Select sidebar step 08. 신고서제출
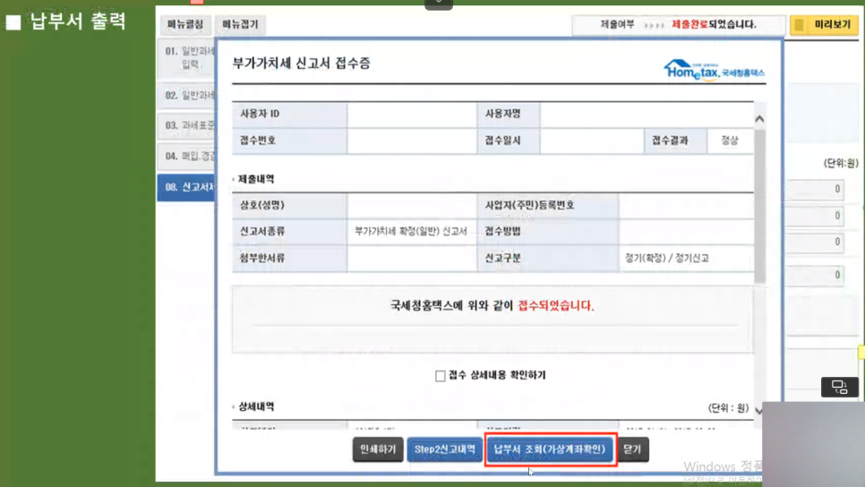 tap(186, 187)
